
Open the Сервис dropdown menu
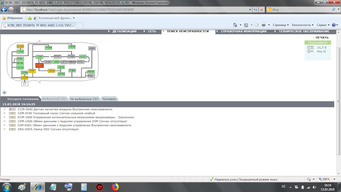[x=323, y=25]
